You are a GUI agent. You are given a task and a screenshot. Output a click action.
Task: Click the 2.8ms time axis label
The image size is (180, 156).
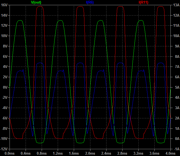122,153
